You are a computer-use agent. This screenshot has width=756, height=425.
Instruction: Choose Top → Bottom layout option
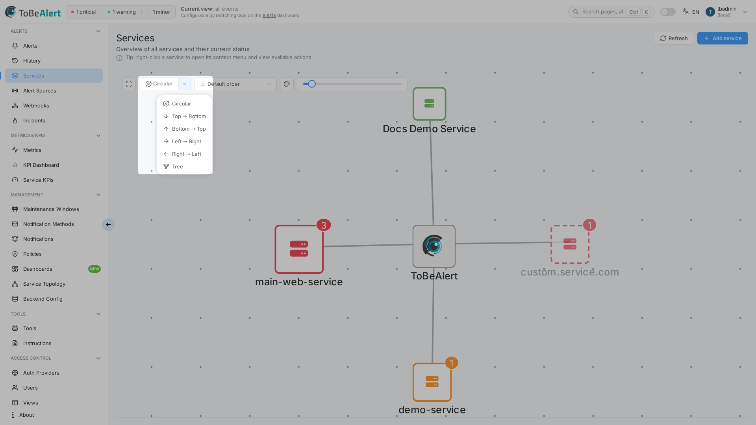(x=185, y=116)
